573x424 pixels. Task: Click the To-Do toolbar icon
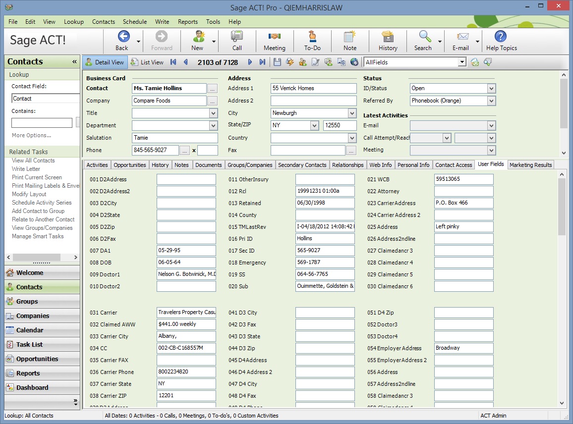(312, 37)
